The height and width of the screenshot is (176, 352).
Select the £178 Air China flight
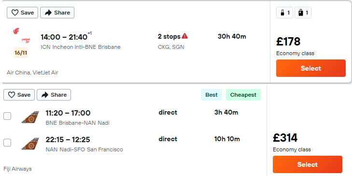(x=310, y=68)
